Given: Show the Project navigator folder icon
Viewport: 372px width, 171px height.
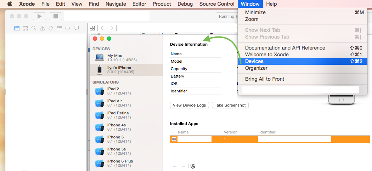Looking at the screenshot, I should tap(17, 28).
